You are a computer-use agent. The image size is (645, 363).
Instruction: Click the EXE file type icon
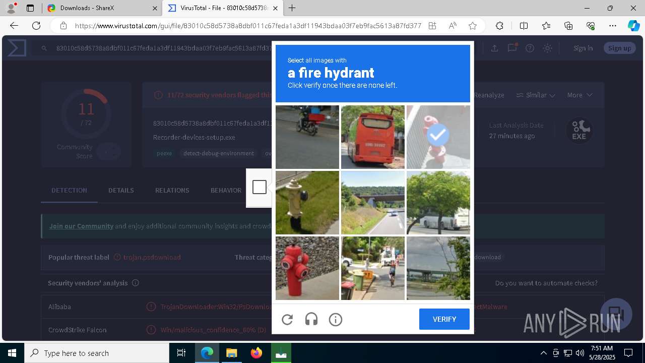point(579,131)
